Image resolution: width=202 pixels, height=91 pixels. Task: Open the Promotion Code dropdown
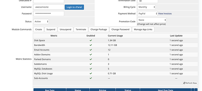click(x=152, y=20)
